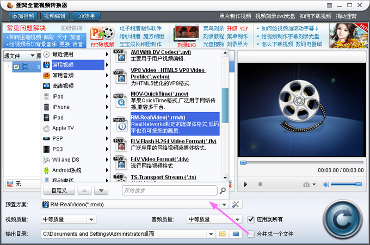Open the preset settings wrench icon

click(x=235, y=204)
